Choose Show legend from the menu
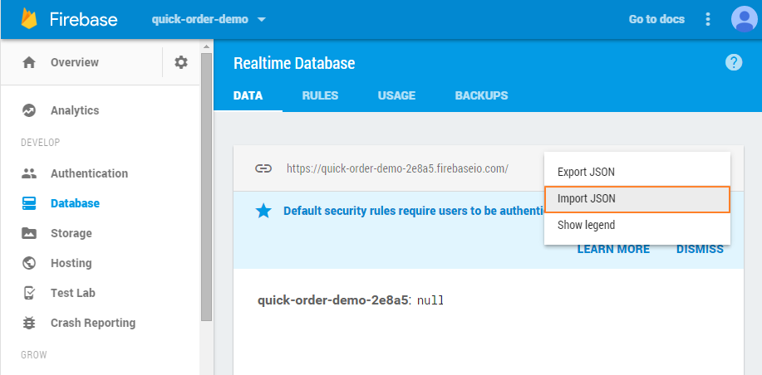The width and height of the screenshot is (762, 375). tap(637, 225)
